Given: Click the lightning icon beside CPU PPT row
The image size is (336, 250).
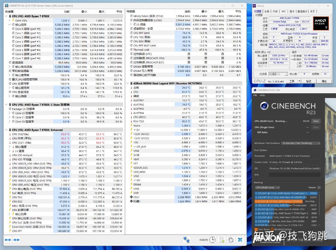Looking at the screenshot, I should (x=10, y=231).
